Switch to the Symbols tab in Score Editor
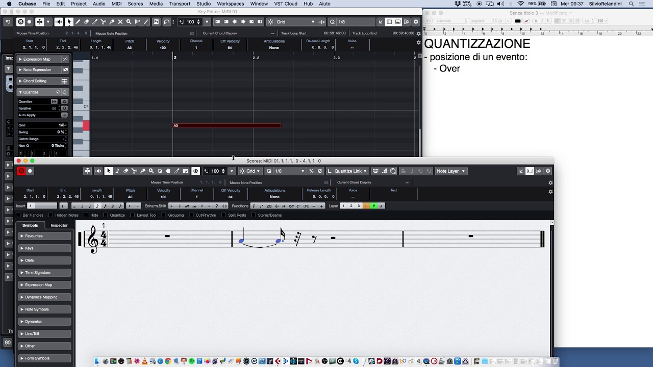The width and height of the screenshot is (653, 367). click(30, 225)
